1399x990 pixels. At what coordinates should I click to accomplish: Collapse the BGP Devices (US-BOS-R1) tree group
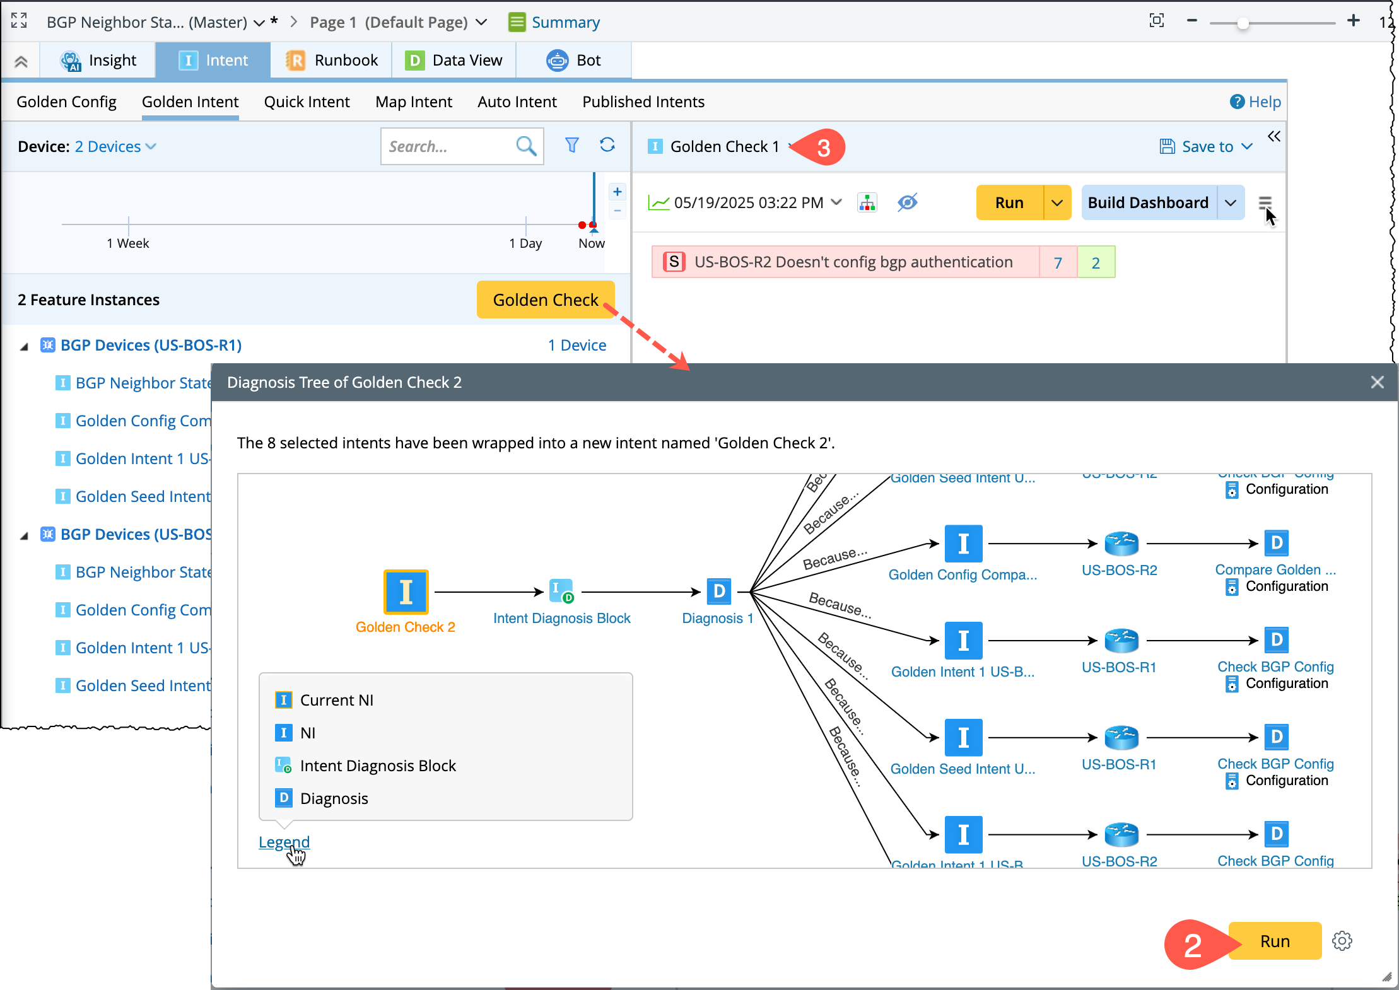click(24, 346)
